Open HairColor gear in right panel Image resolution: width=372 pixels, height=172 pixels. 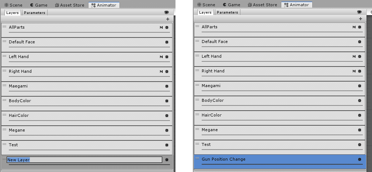point(360,115)
